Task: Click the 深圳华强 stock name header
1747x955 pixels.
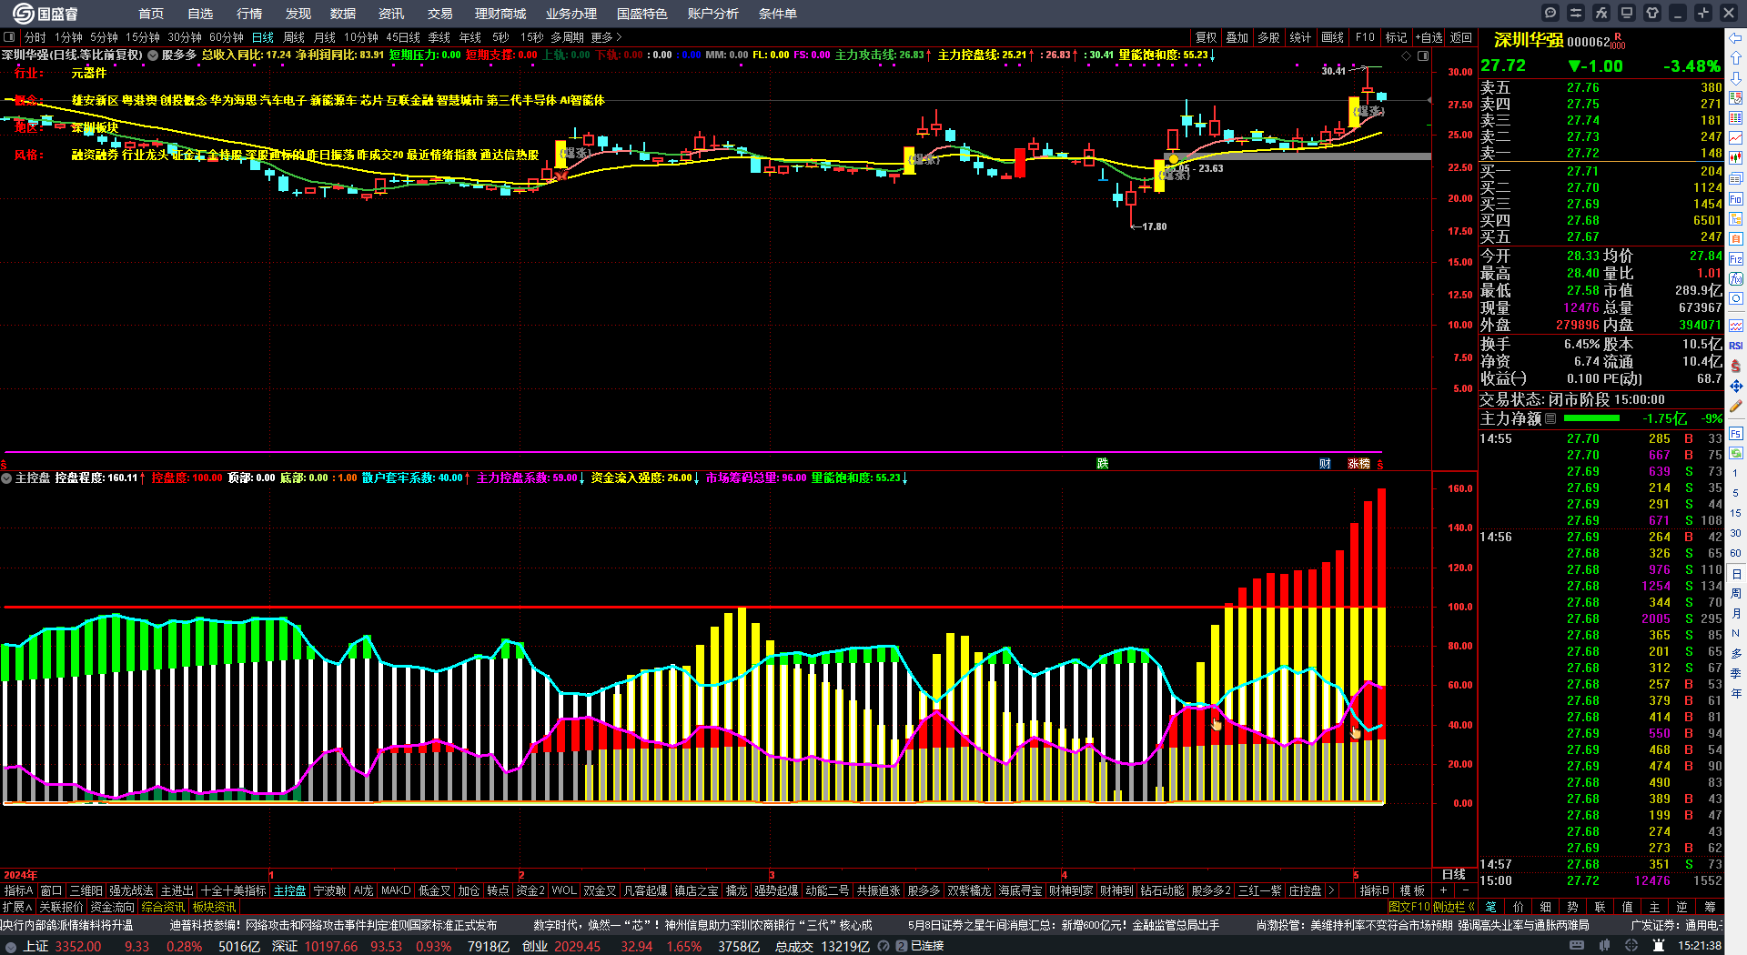Action: click(1529, 40)
